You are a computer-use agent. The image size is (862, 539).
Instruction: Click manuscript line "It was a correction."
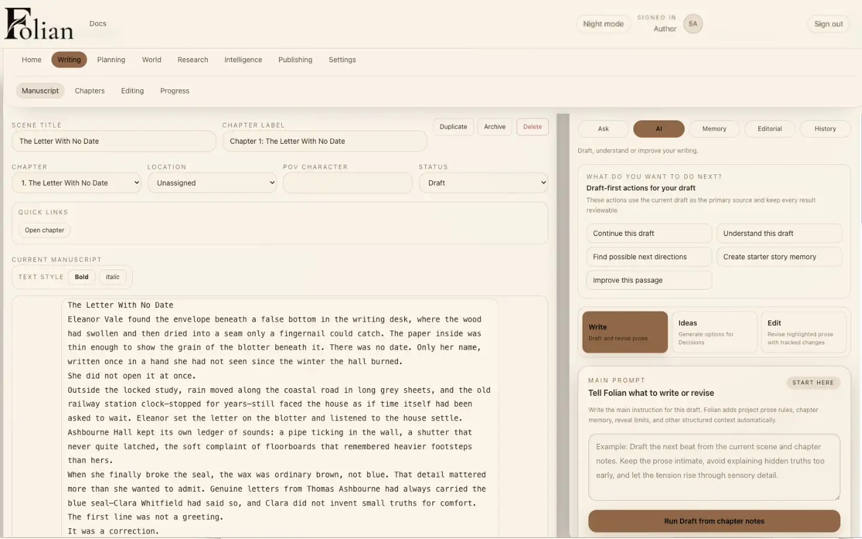coord(113,531)
